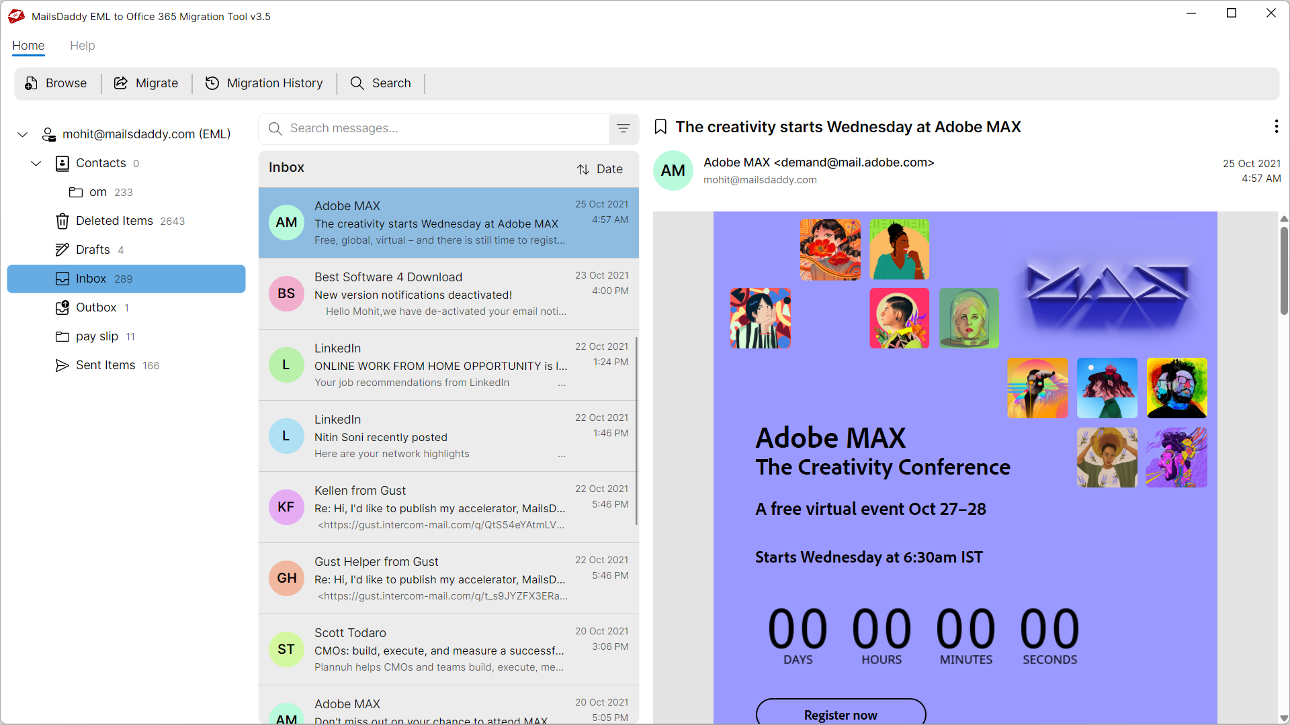Open the message filter options icon
This screenshot has width=1290, height=725.
(x=623, y=128)
